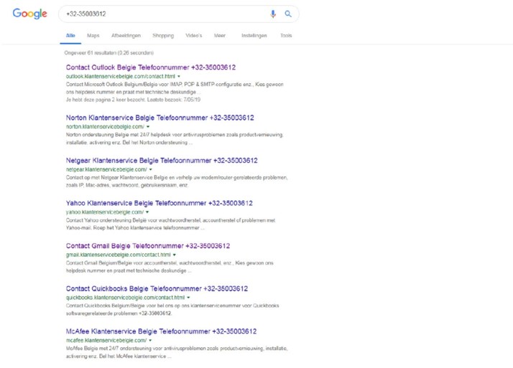Expand dropdown arrow beside yahoo.klantenservicebelgie.com URL
This screenshot has width=513, height=368.
tap(147, 212)
